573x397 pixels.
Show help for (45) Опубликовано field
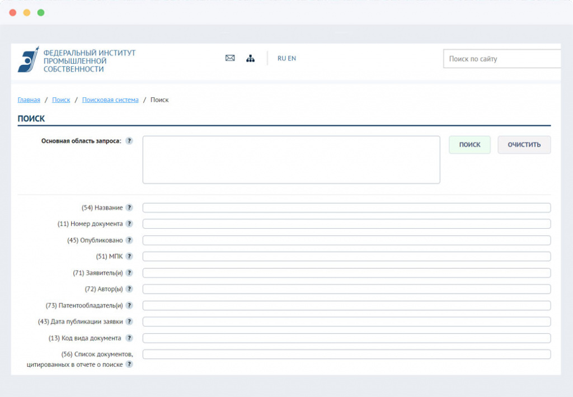click(129, 240)
